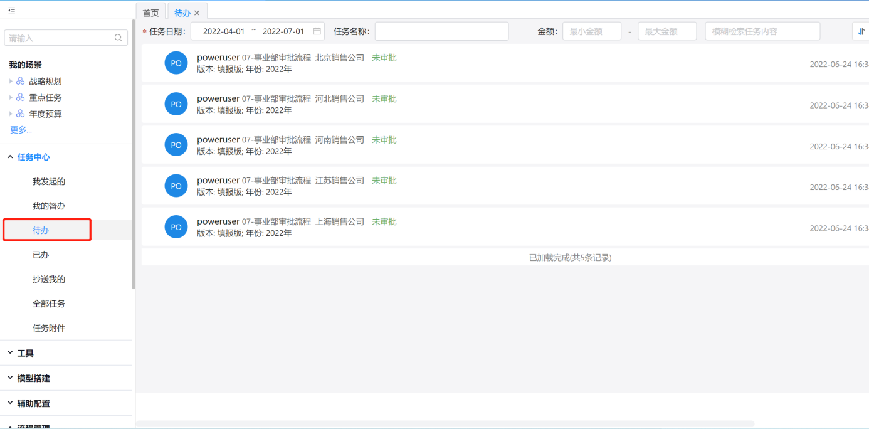Click the 更多... link
This screenshot has width=869, height=429.
[x=21, y=130]
